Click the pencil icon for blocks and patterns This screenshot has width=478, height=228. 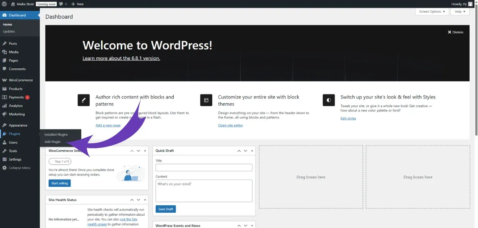(x=84, y=100)
